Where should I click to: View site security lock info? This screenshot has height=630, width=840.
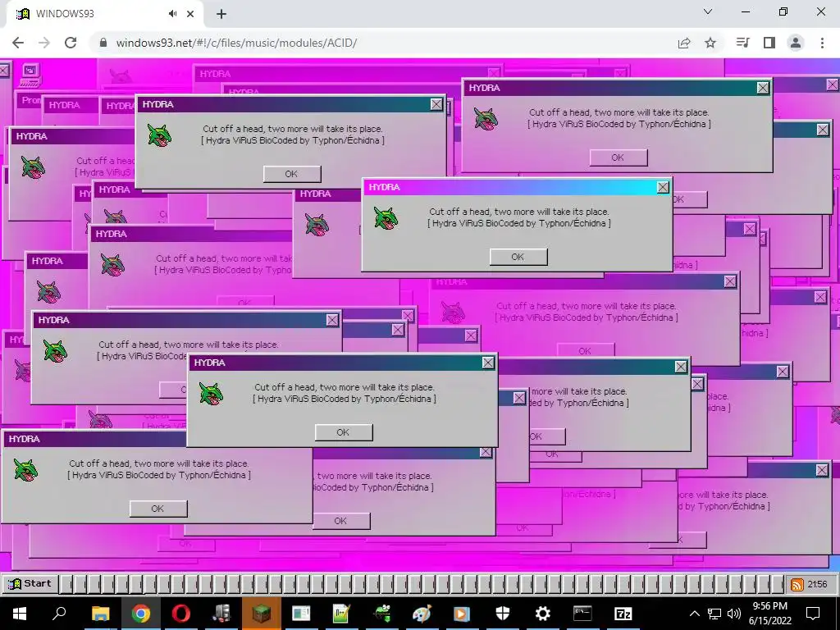tap(103, 43)
